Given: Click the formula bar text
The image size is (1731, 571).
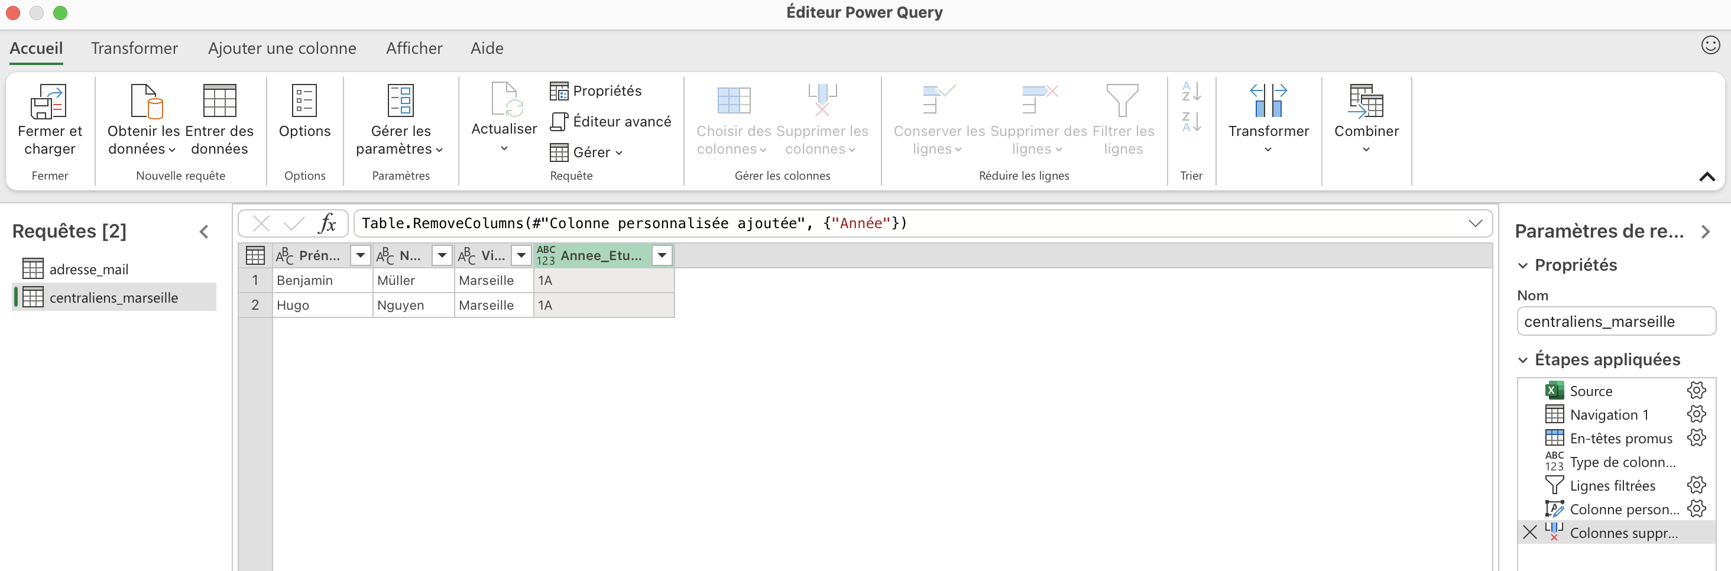Looking at the screenshot, I should (634, 223).
